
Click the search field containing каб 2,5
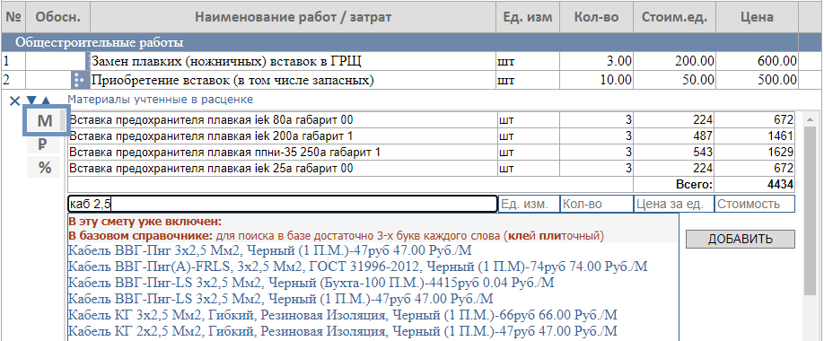click(x=282, y=204)
